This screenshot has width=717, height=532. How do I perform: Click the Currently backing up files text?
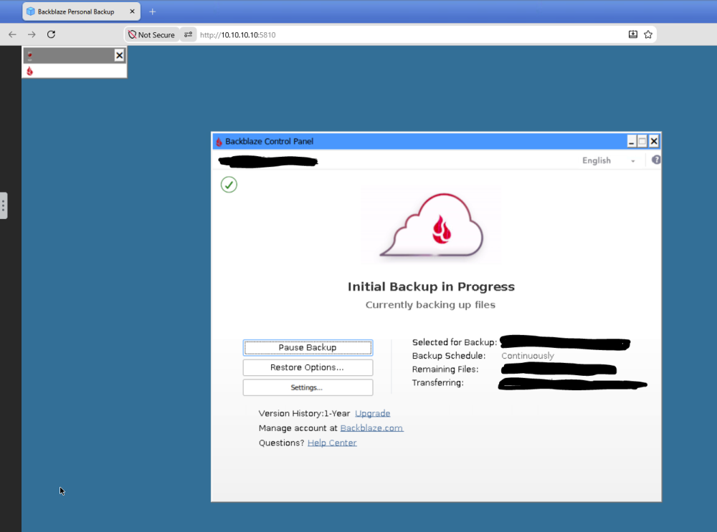pos(430,305)
